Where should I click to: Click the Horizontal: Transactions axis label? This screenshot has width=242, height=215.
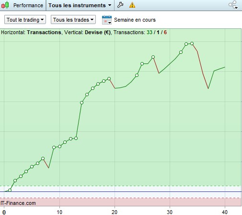31,32
